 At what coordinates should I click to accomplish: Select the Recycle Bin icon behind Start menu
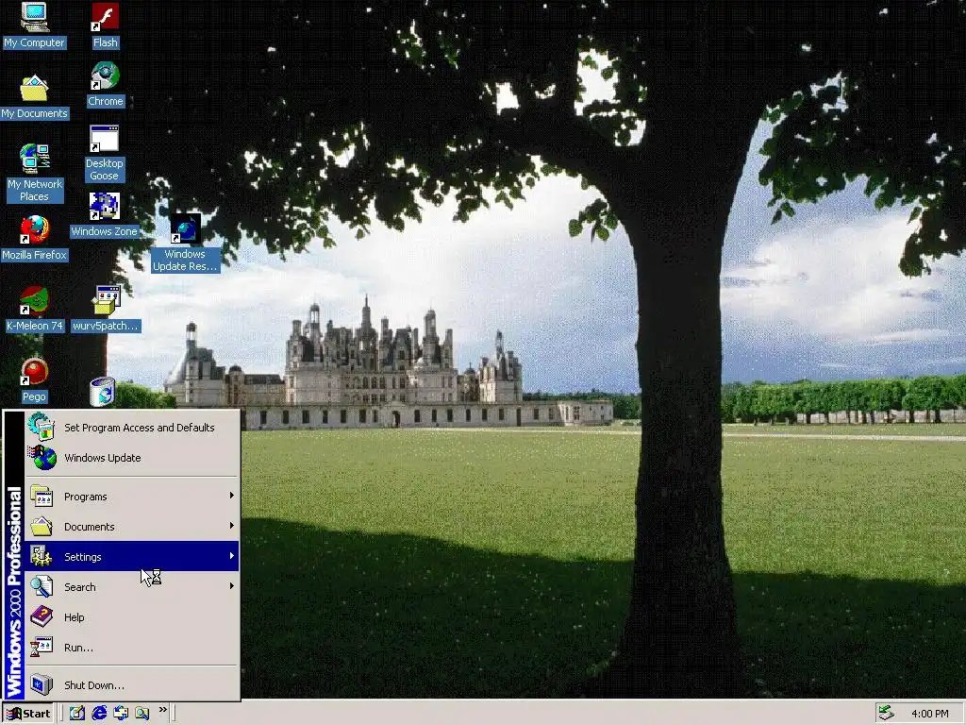[102, 392]
